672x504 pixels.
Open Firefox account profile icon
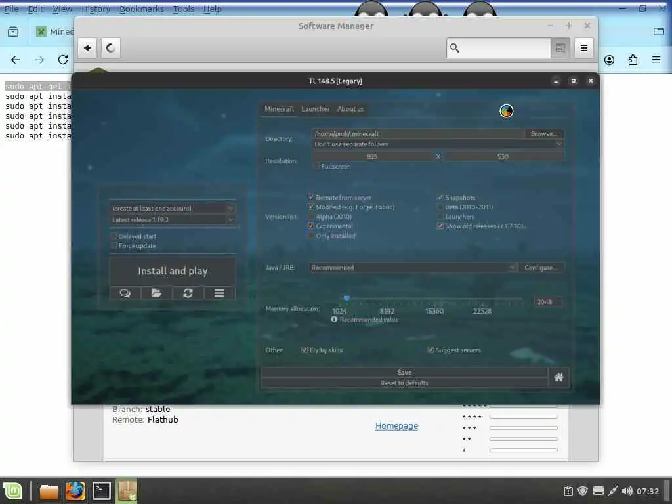pyautogui.click(x=609, y=60)
